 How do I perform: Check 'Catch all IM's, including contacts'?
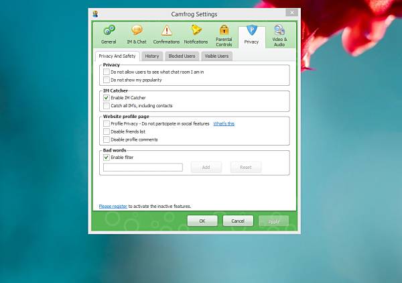(107, 106)
